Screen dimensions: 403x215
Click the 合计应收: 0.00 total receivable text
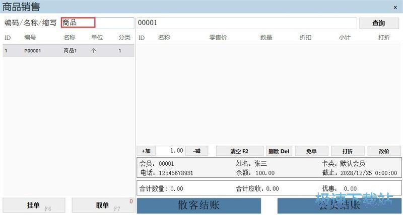(257, 189)
